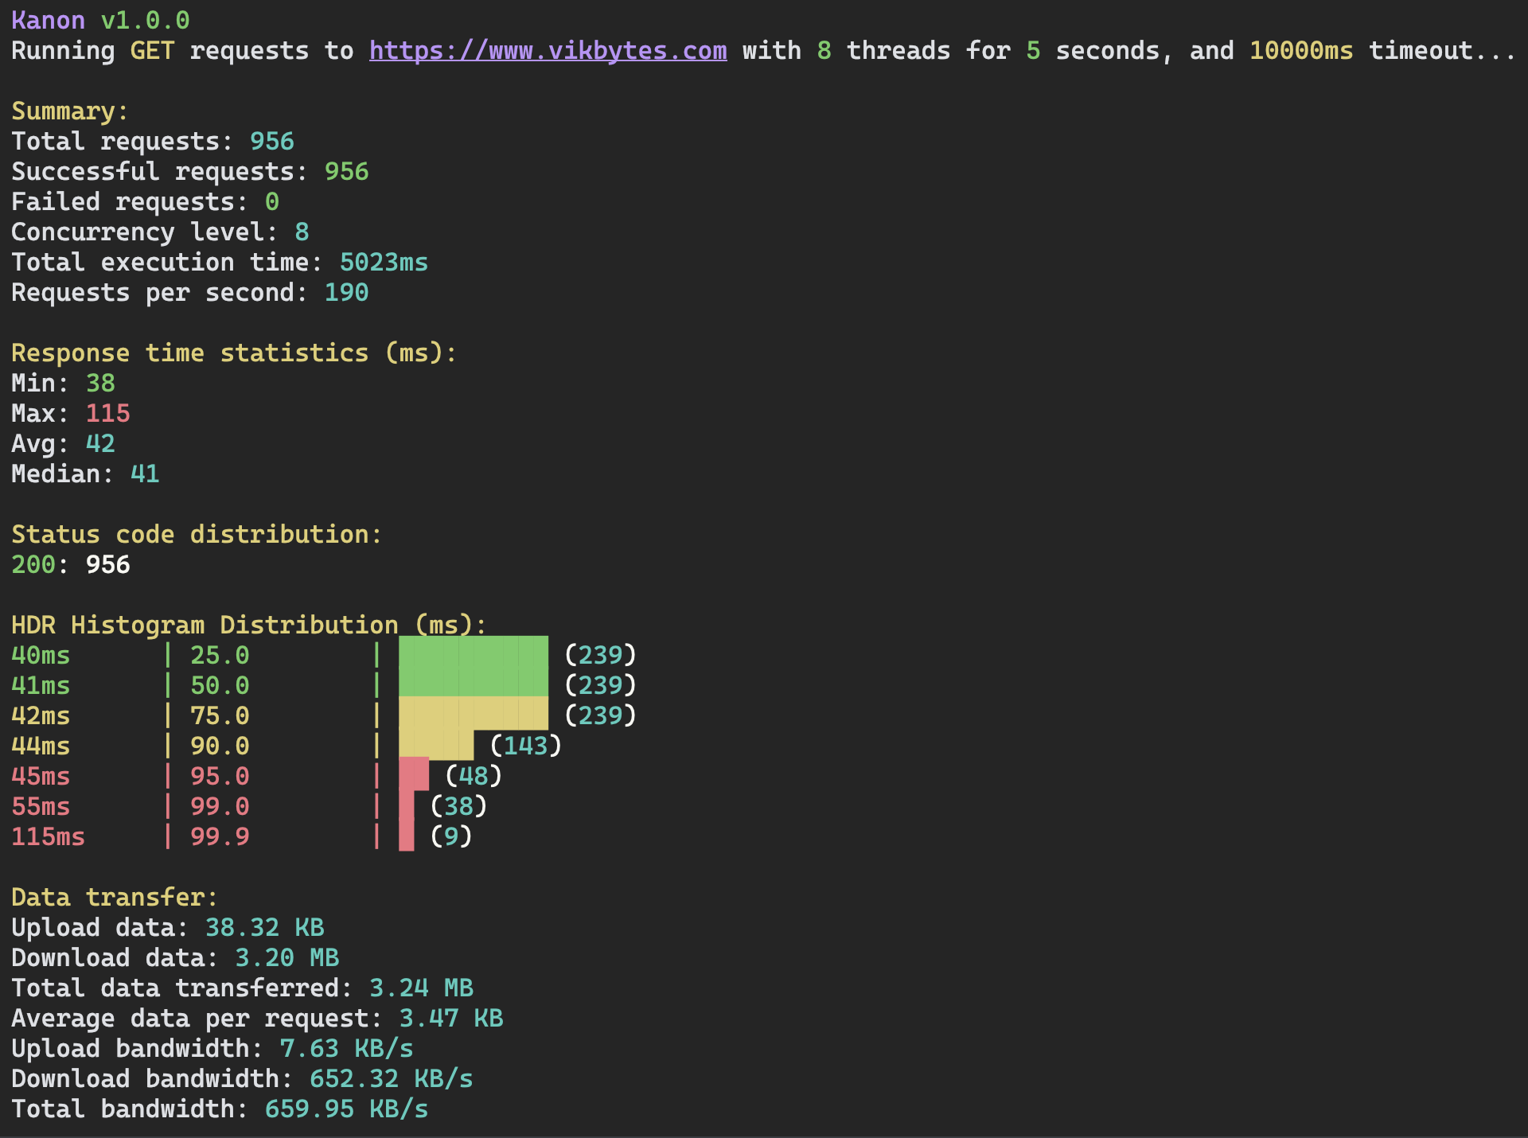The image size is (1528, 1138).
Task: Click the 45ms histogram row label
Action: (x=41, y=777)
